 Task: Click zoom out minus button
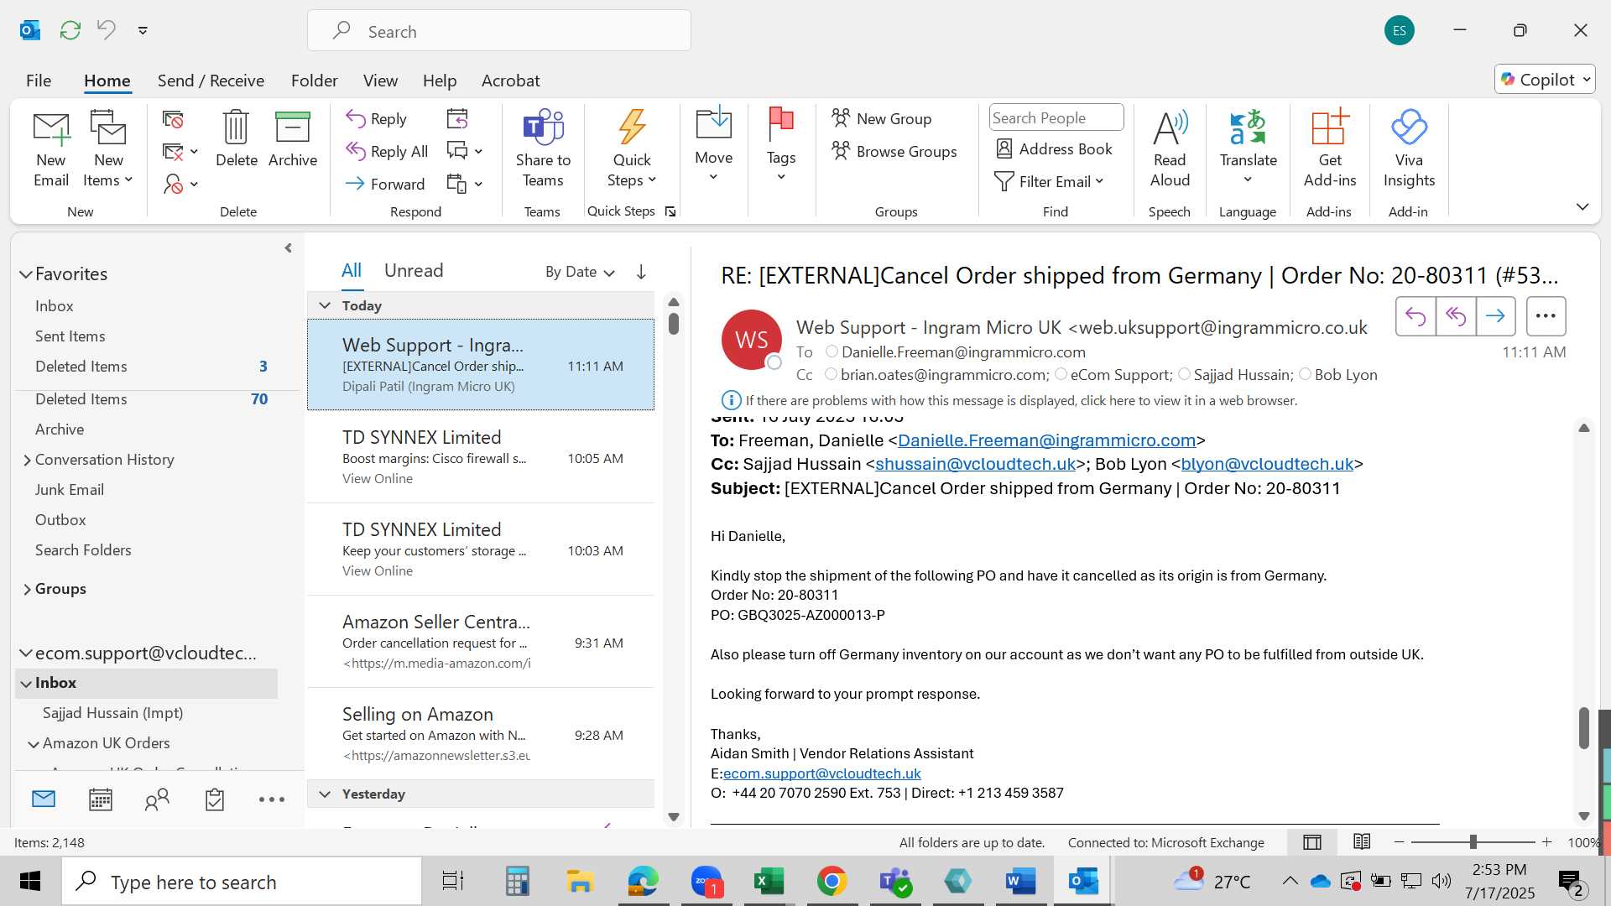pyautogui.click(x=1399, y=842)
